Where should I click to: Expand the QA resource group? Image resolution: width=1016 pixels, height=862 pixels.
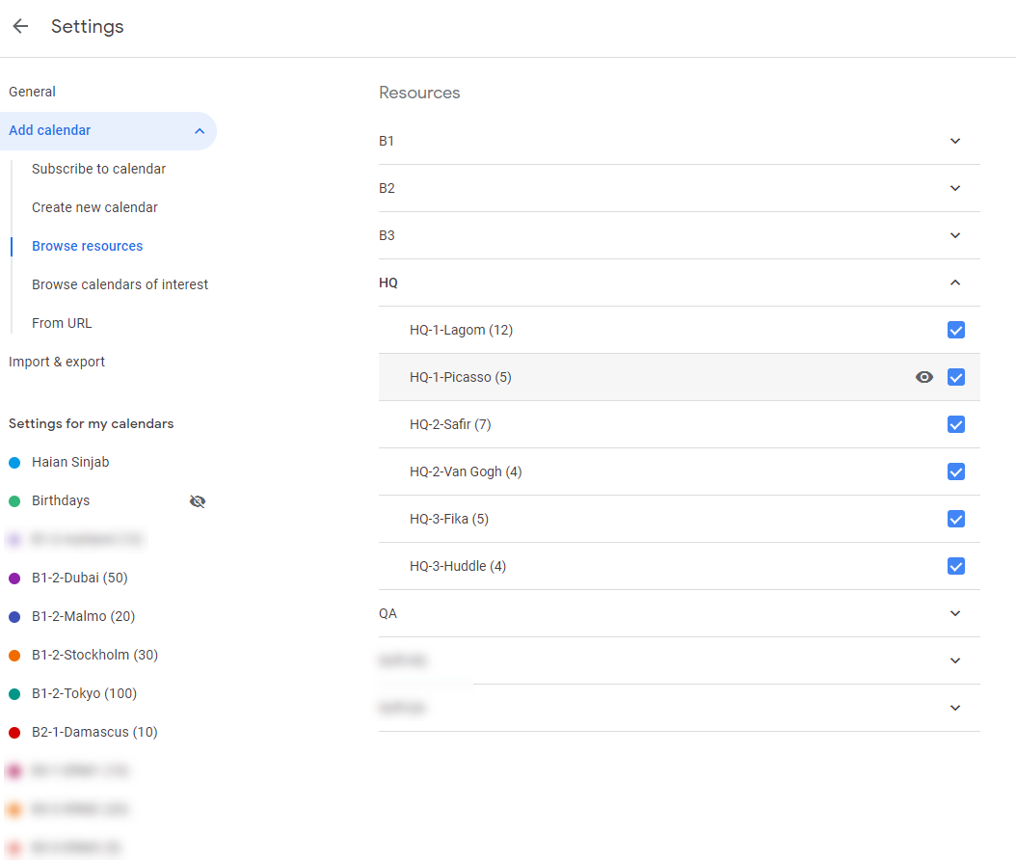[955, 613]
